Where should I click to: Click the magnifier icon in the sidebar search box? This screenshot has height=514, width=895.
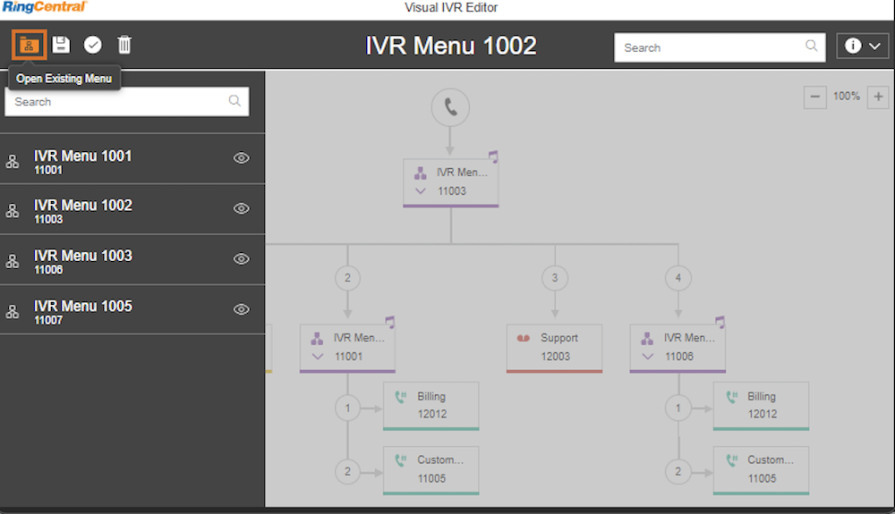pyautogui.click(x=234, y=101)
